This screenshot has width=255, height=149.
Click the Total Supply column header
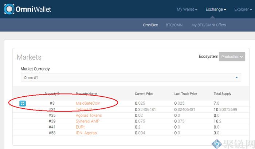click(x=222, y=94)
